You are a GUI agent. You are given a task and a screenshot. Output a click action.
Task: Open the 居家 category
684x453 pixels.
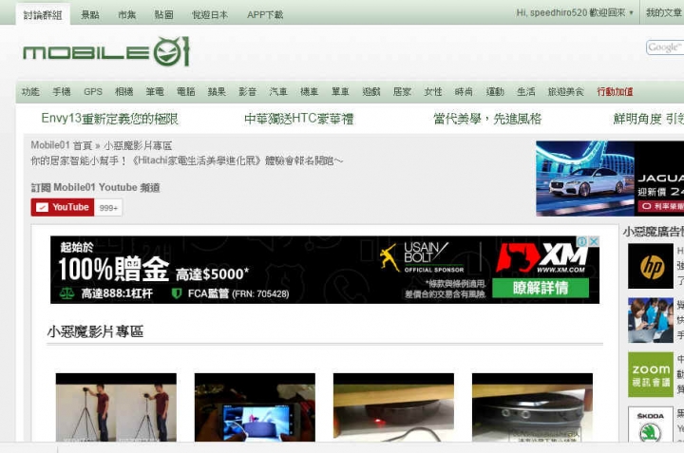[x=402, y=91]
